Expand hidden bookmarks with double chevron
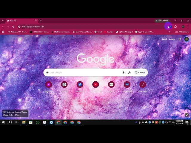191x143 pixels. click(x=170, y=32)
